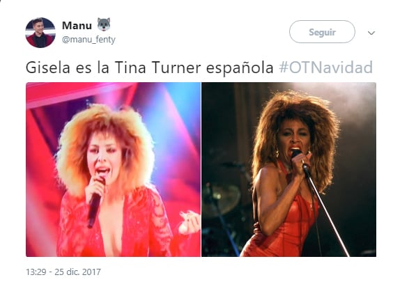The width and height of the screenshot is (393, 282).
Task: Click the word española in the tweet
Action: 240,68
